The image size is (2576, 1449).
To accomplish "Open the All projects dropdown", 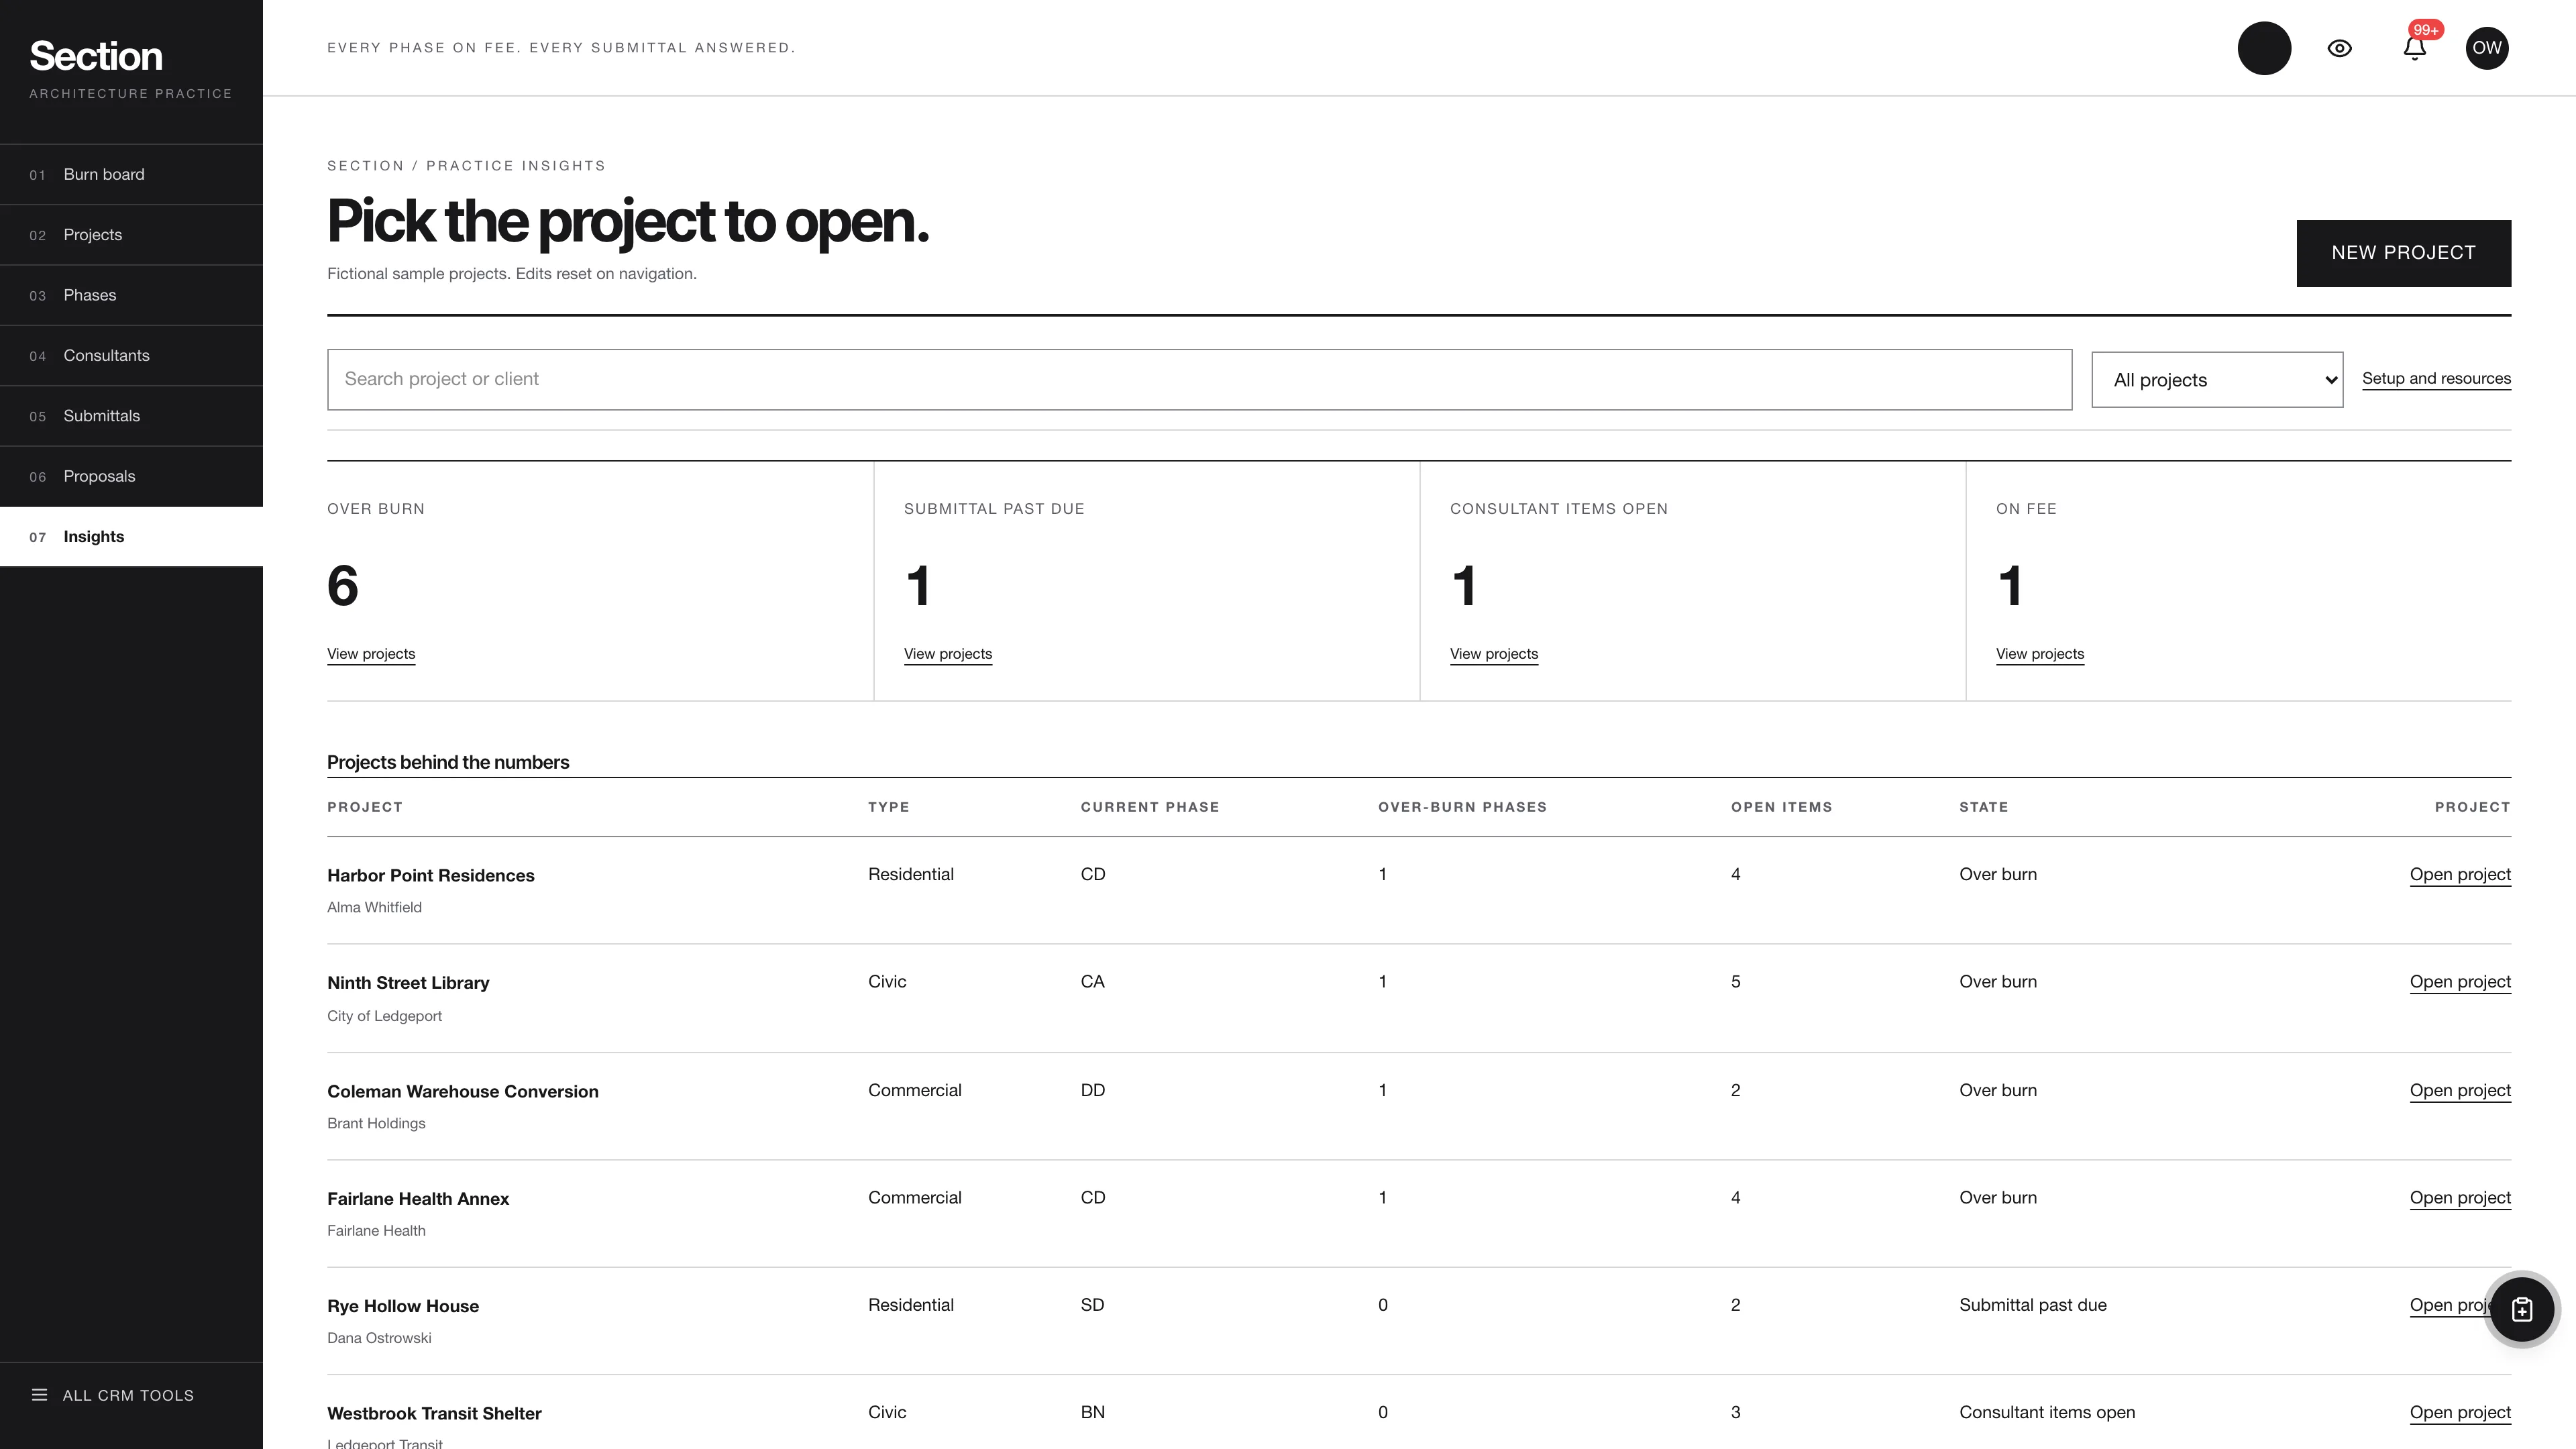I will tap(2216, 380).
